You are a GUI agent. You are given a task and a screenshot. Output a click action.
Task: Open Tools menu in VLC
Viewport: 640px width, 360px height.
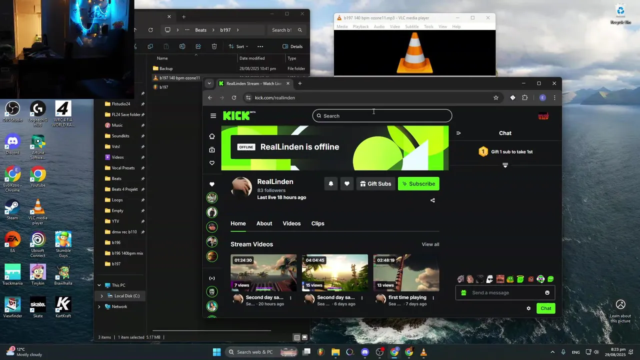[428, 26]
